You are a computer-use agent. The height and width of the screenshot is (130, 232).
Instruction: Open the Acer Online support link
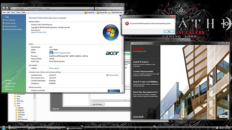click(54, 68)
